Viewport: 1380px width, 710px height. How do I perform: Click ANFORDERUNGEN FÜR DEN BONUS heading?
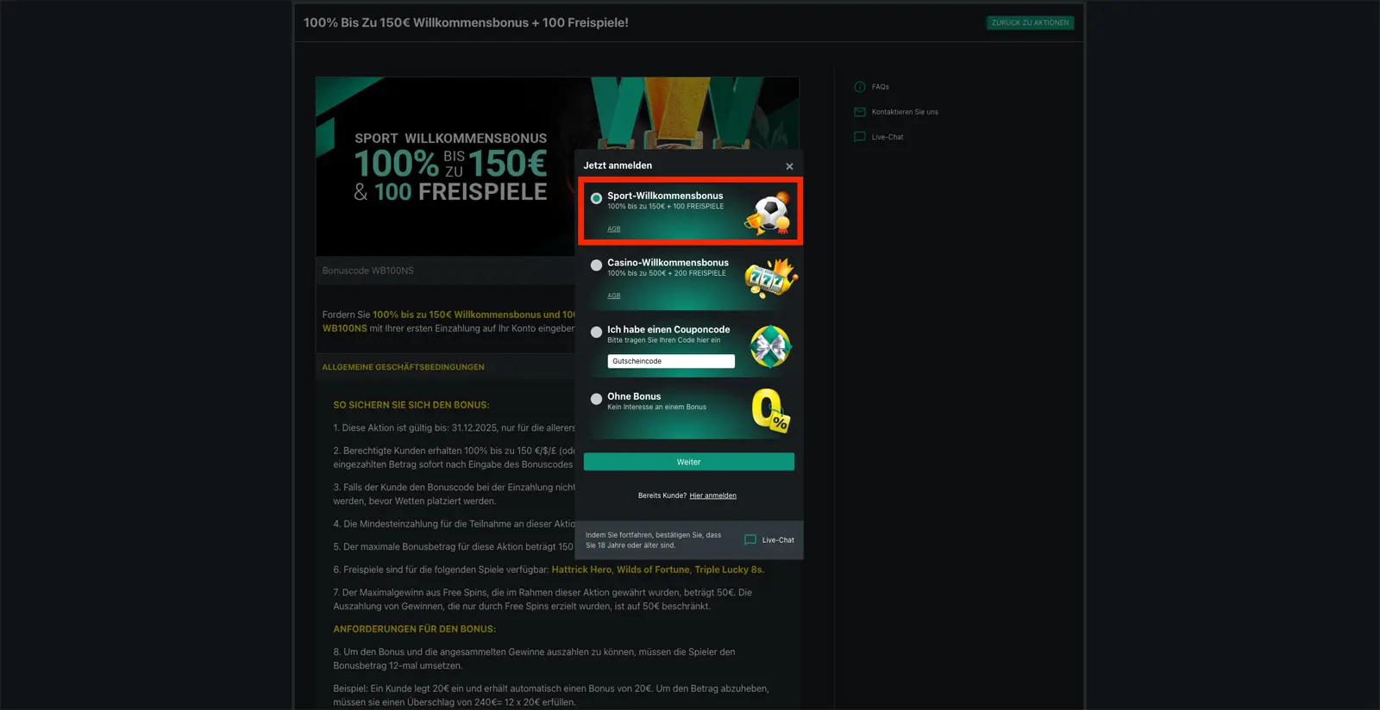[415, 629]
